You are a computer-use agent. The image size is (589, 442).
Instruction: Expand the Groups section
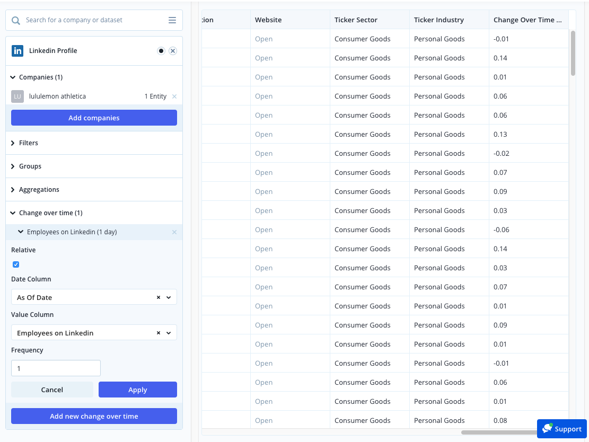click(13, 166)
